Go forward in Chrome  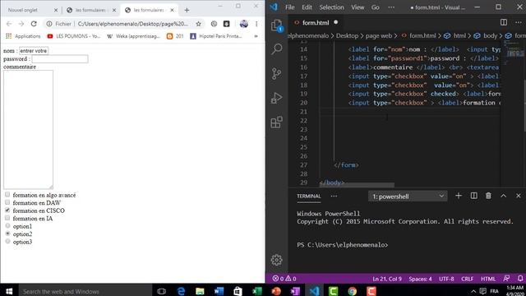(x=21, y=24)
